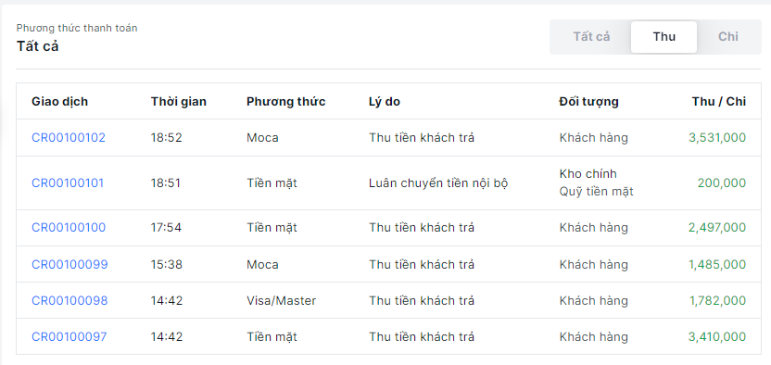Open transaction link CR00100102
Viewport: 771px width, 365px height.
point(69,137)
